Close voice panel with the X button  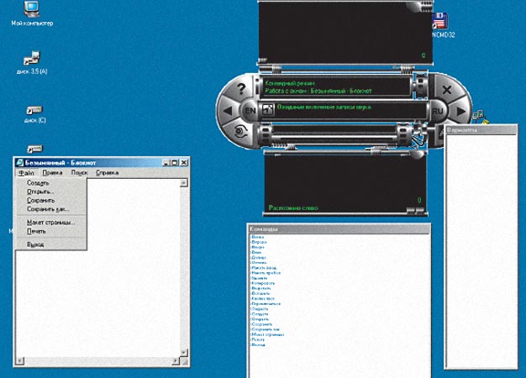447,89
